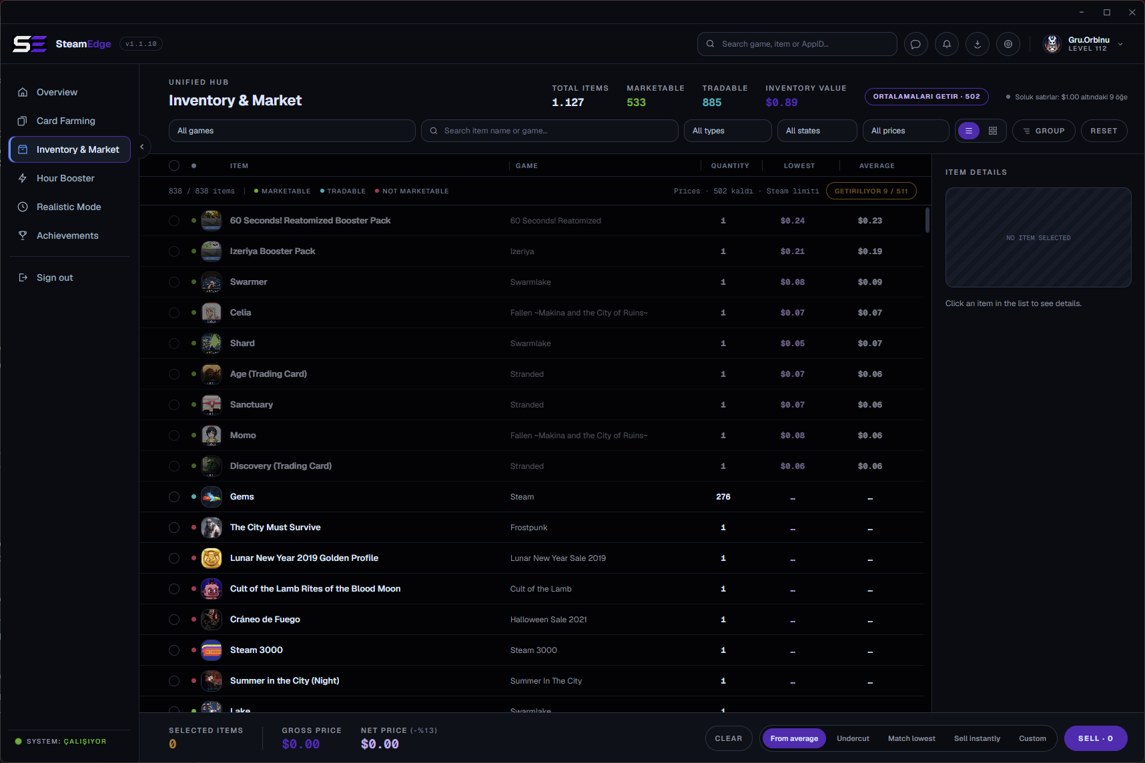Select the 60 Seconds! Reatomized Booster Pack checkbox
Screen dimensions: 1145x763
click(x=174, y=221)
